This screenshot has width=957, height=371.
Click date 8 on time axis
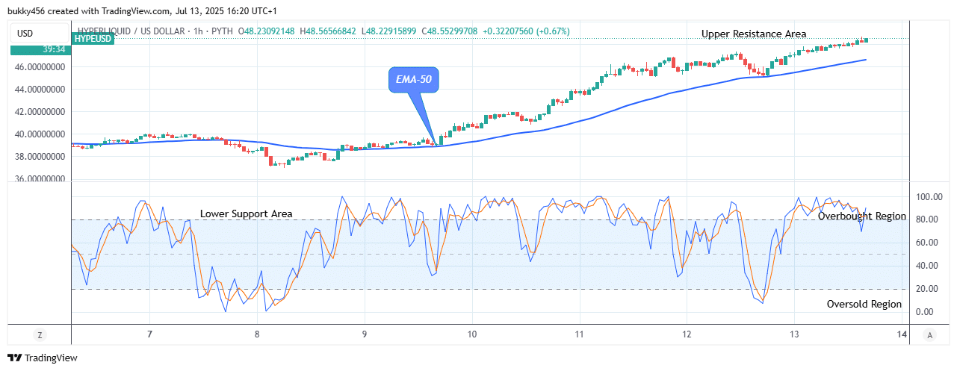257,335
